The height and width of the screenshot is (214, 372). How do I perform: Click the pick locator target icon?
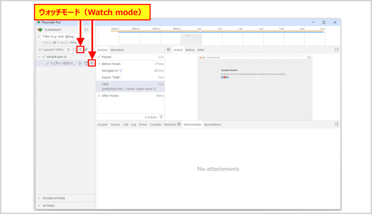[x=169, y=50]
